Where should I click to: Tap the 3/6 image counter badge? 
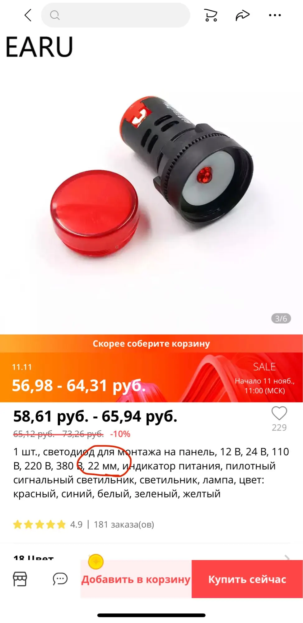(281, 318)
